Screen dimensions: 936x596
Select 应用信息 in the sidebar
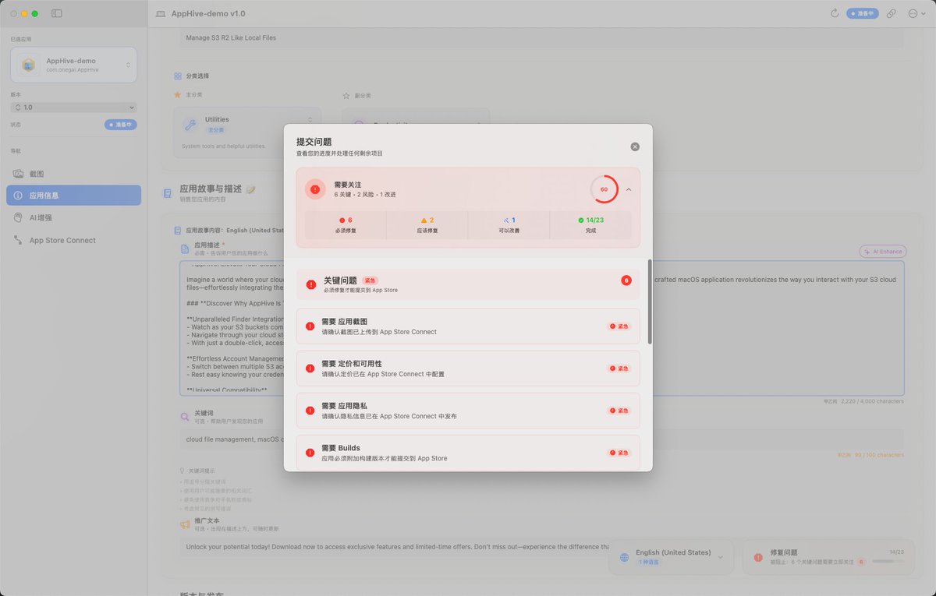click(74, 196)
